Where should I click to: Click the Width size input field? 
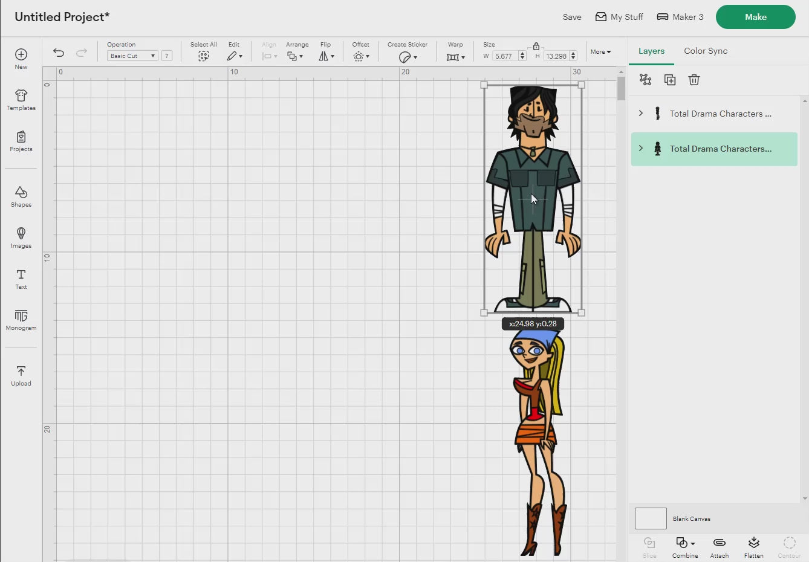pos(505,56)
